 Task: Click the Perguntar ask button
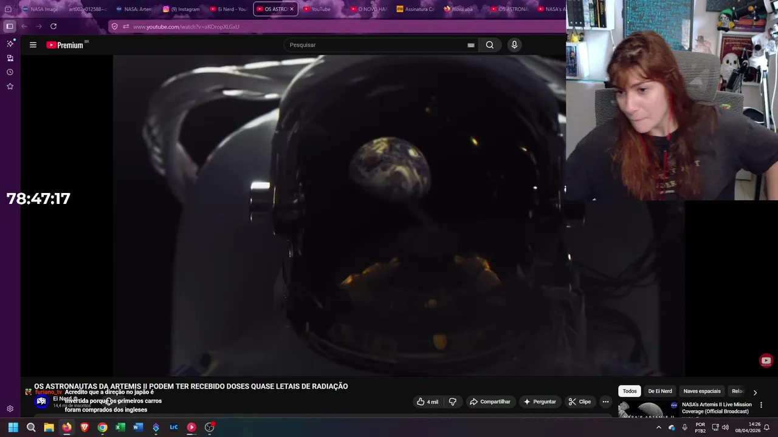(x=539, y=402)
